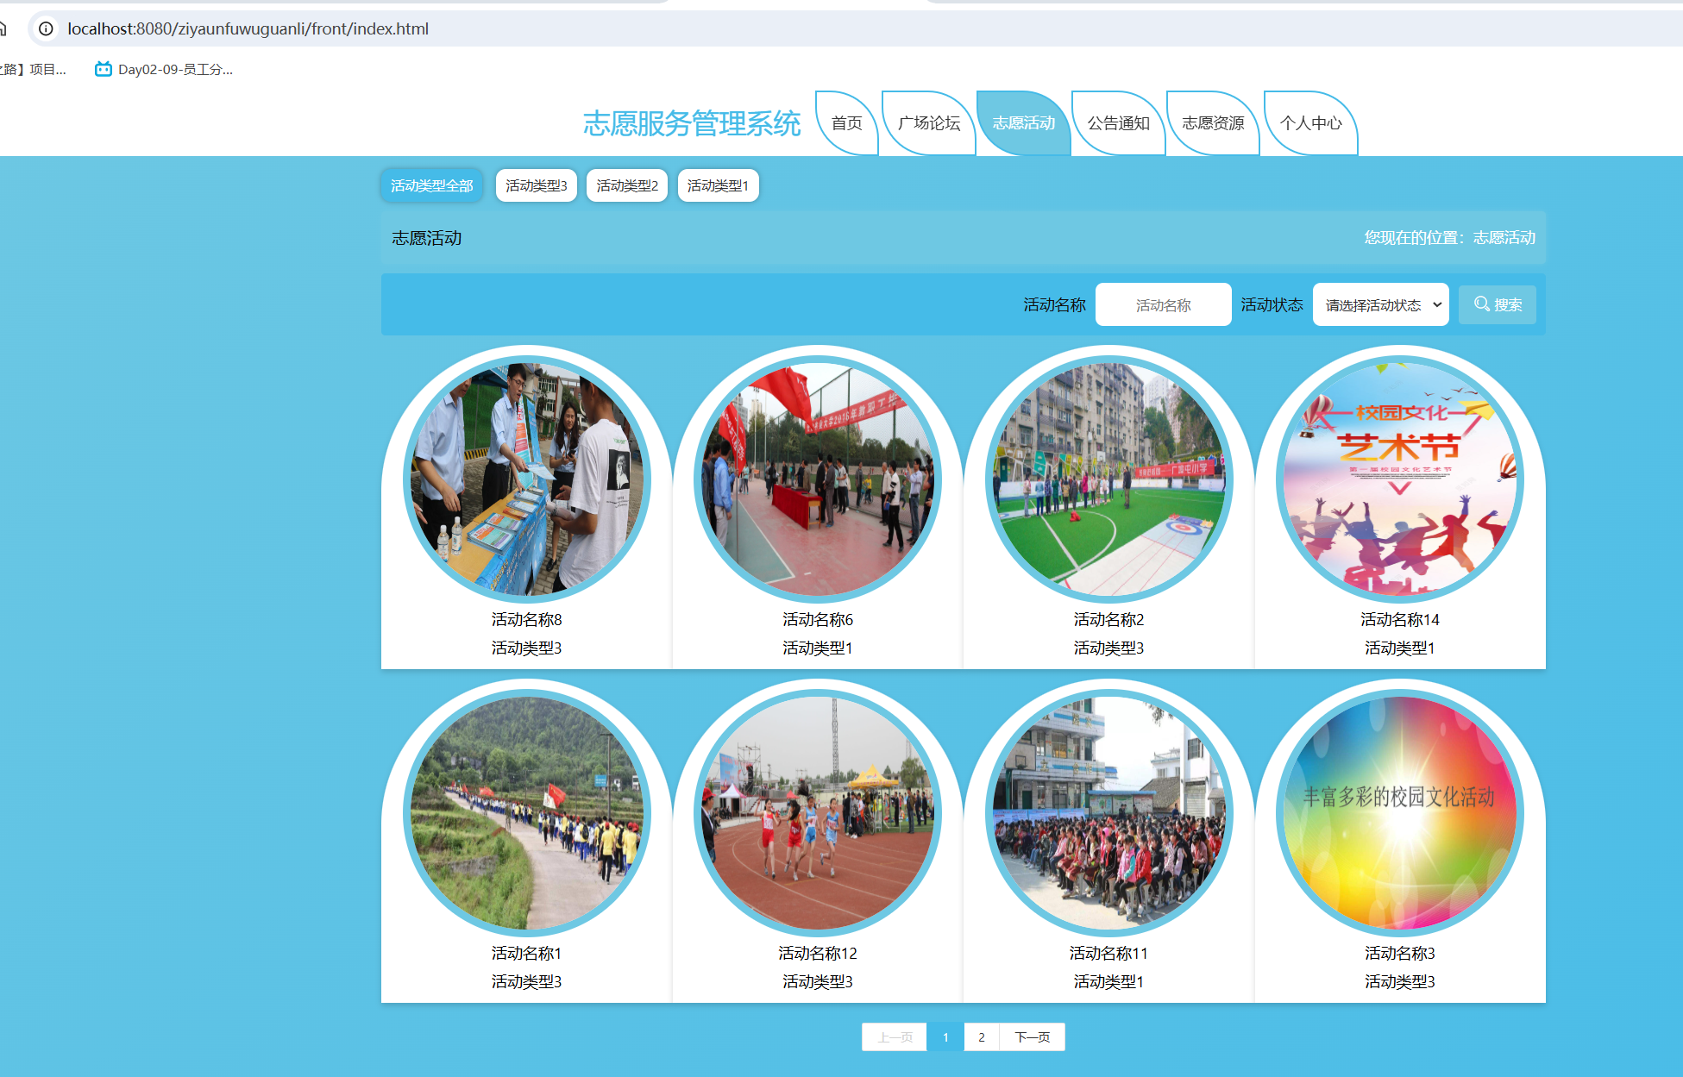Filter by 活动类型2 button

(626, 185)
